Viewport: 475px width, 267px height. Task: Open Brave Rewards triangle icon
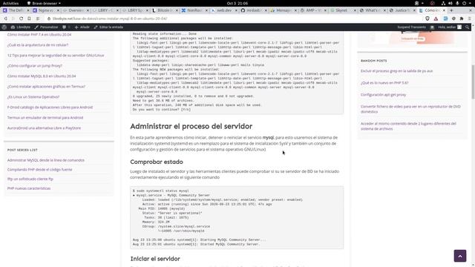pyautogui.click(x=436, y=19)
